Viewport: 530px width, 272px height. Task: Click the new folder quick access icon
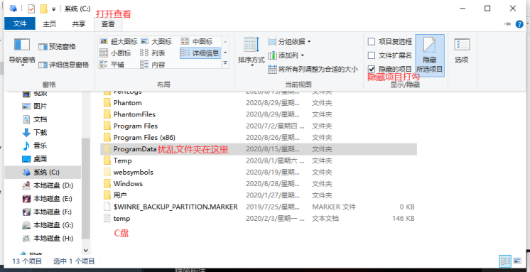[x=43, y=9]
